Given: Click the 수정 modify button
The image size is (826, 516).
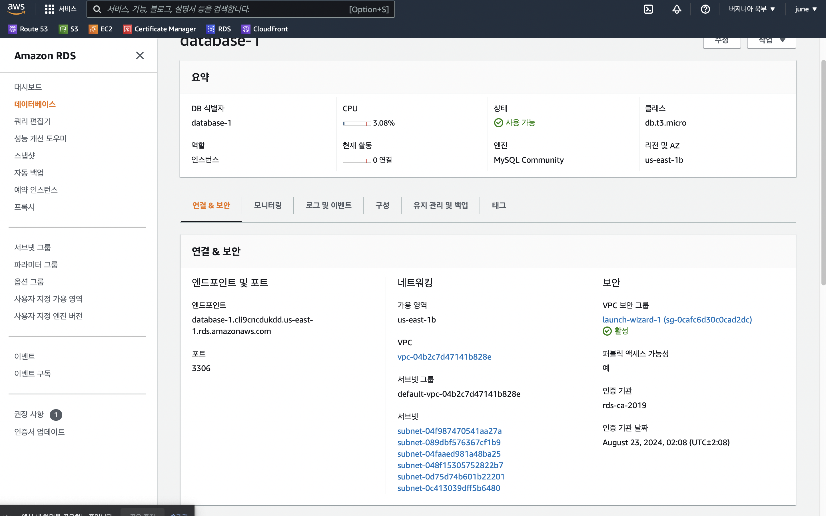Looking at the screenshot, I should pyautogui.click(x=721, y=42).
